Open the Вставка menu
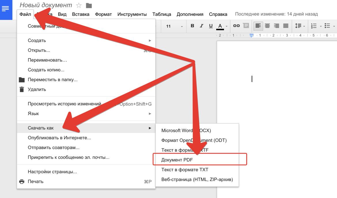Viewport: 337px width, 198px height. (80, 14)
